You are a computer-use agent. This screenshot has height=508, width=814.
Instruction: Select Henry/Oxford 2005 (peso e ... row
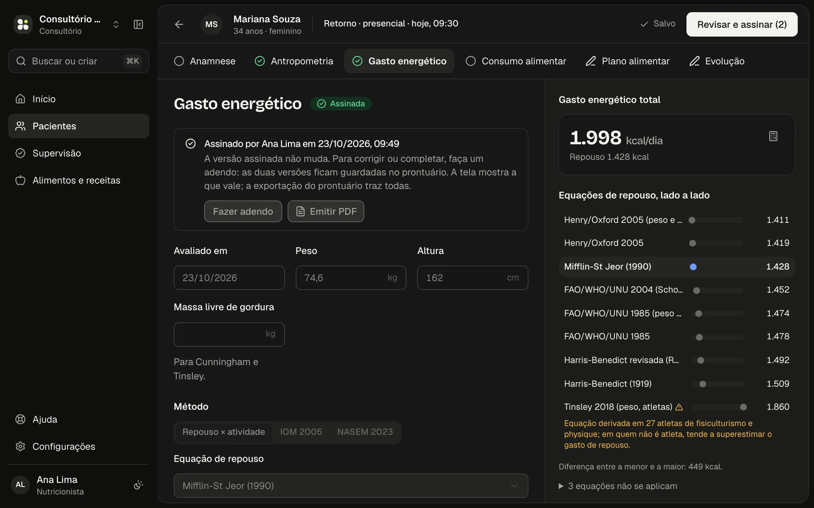click(677, 220)
